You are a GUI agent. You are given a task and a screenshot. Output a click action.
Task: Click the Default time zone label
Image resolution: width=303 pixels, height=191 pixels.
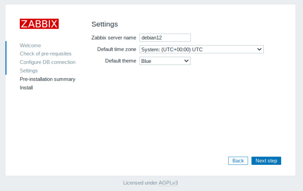click(x=117, y=50)
